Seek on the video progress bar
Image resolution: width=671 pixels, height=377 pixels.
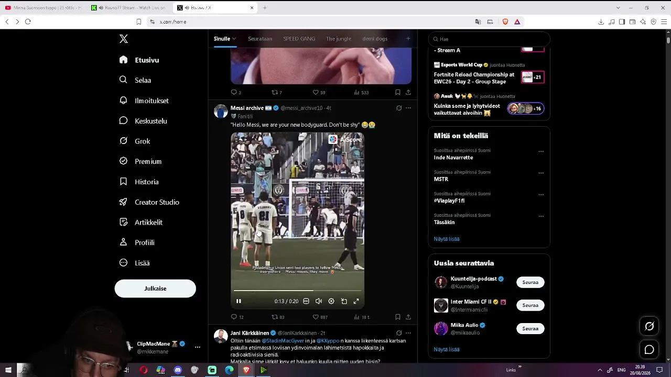click(297, 290)
